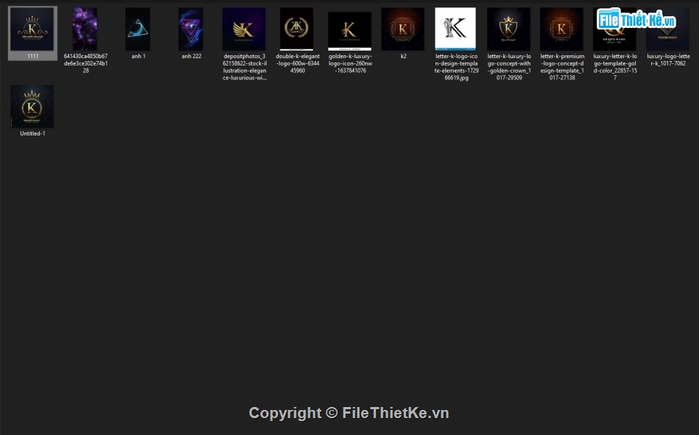The image size is (699, 435).
Task: Click the golden-k-luxury-logo-icon-260nw file name
Action: coord(350,63)
